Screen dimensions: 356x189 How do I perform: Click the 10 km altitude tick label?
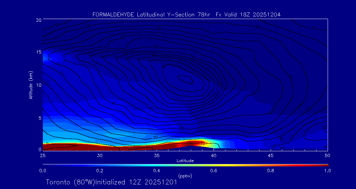coord(38,85)
